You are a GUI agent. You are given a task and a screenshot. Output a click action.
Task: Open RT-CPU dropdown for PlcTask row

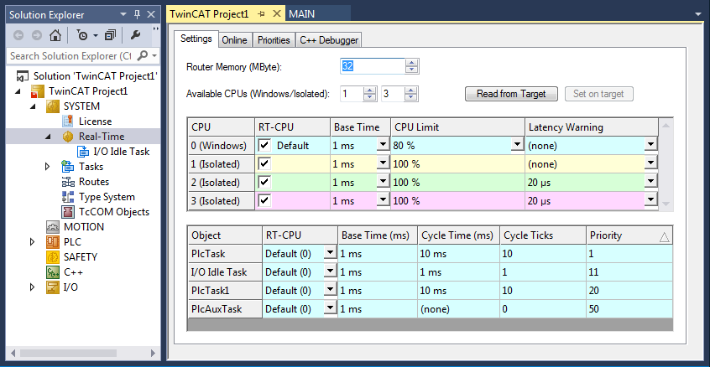(331, 253)
